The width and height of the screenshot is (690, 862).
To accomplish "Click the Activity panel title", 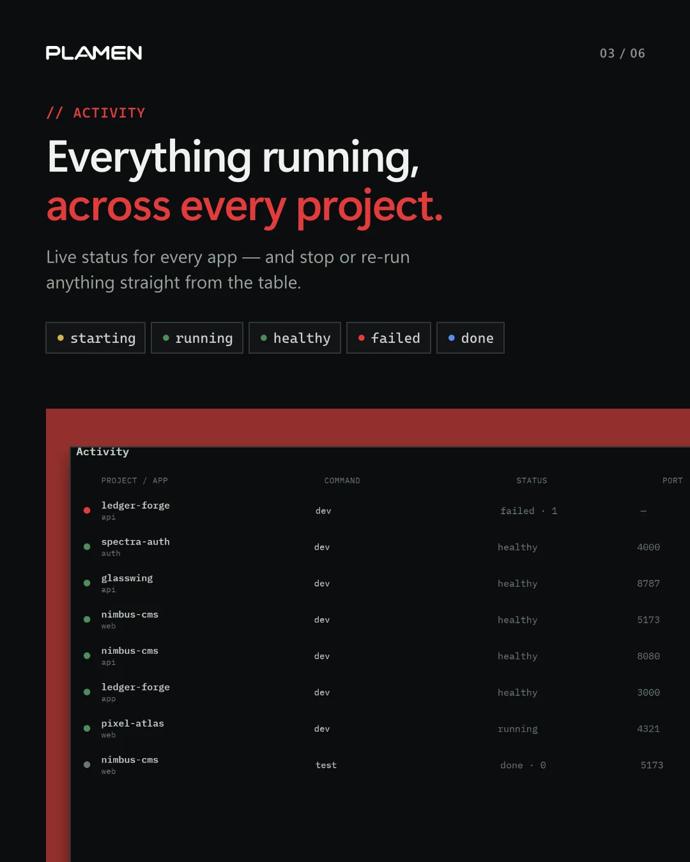I will (x=103, y=451).
